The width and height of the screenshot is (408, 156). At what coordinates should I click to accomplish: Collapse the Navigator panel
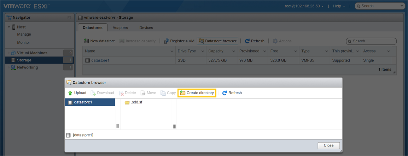click(69, 18)
